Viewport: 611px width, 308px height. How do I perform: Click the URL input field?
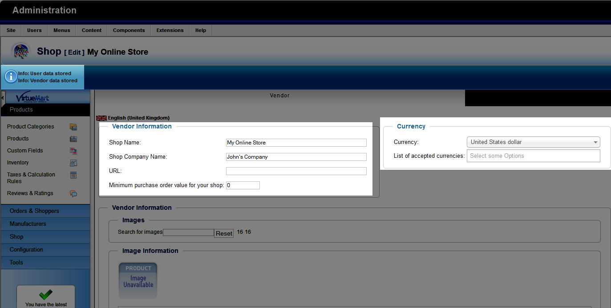click(x=296, y=171)
